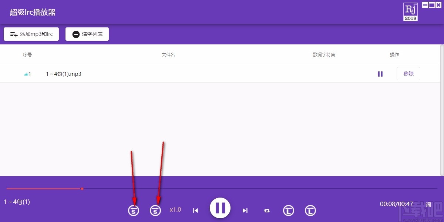
Task: Click the playlist vertical scrollbar
Action: (442, 110)
